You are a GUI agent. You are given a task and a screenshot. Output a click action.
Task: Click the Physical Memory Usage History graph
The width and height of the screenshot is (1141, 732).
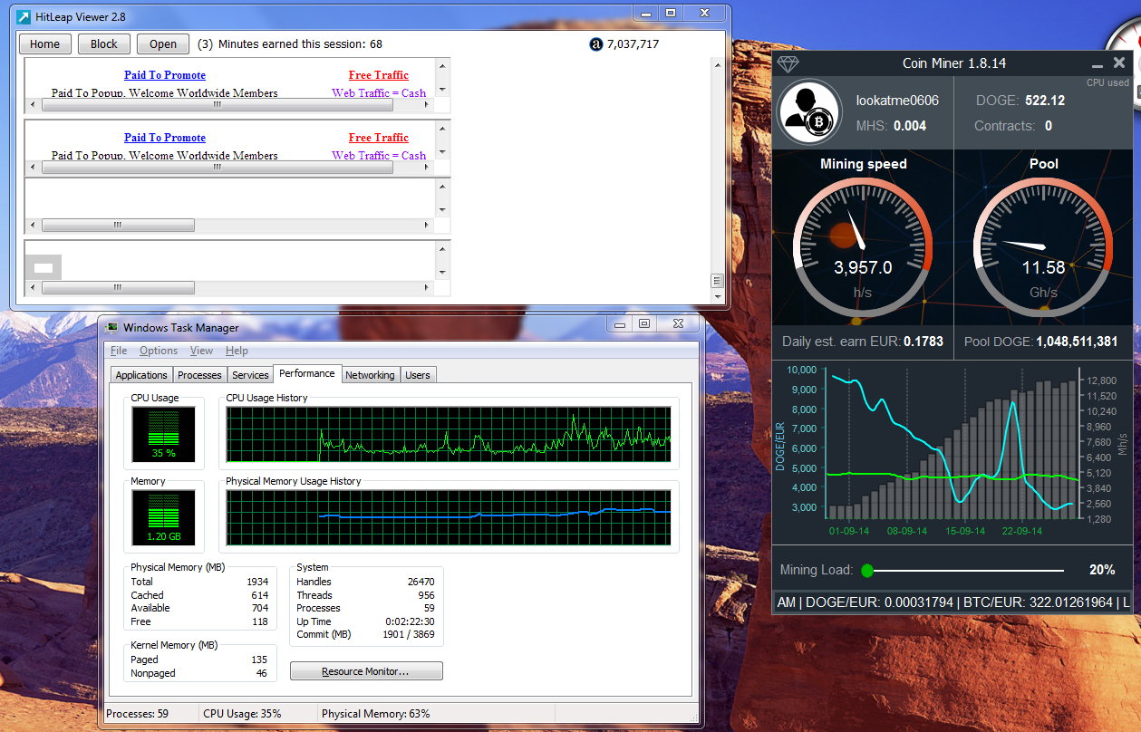click(449, 517)
